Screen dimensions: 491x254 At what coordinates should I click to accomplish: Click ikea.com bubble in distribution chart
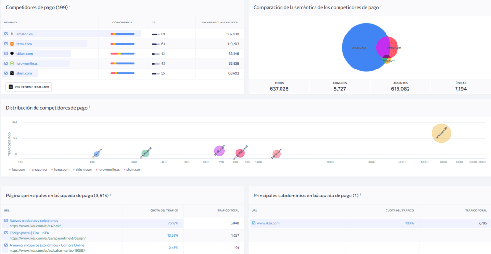tap(97, 154)
